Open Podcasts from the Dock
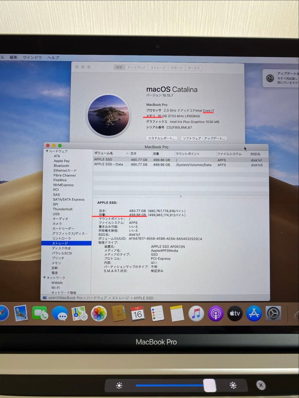299x398 pixels. point(216,314)
